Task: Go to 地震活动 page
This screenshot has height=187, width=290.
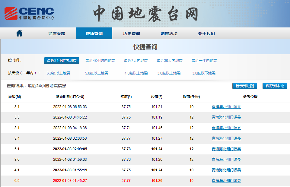Action: point(169,33)
